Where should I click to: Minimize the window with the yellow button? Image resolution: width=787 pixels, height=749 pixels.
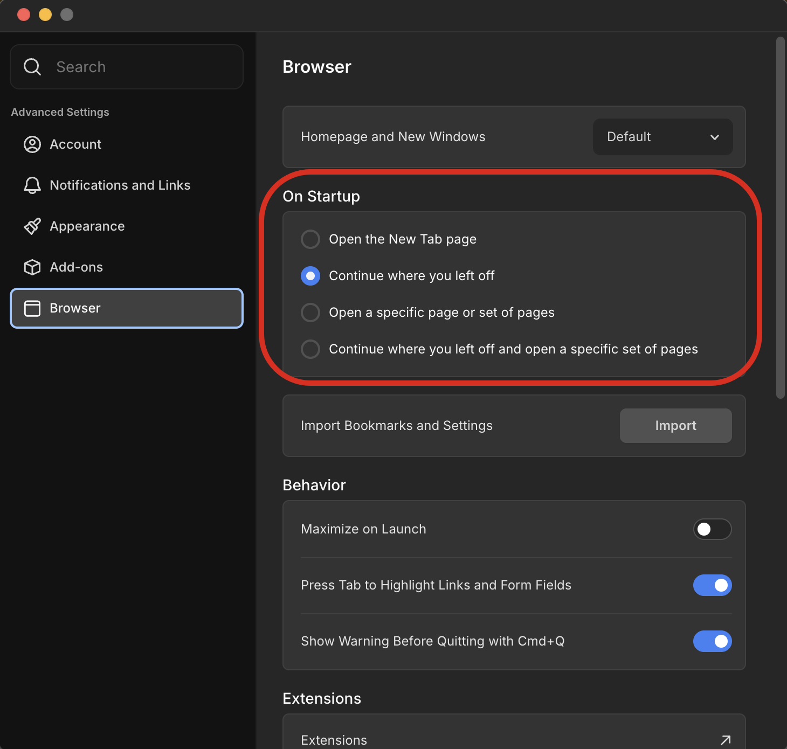click(x=45, y=15)
